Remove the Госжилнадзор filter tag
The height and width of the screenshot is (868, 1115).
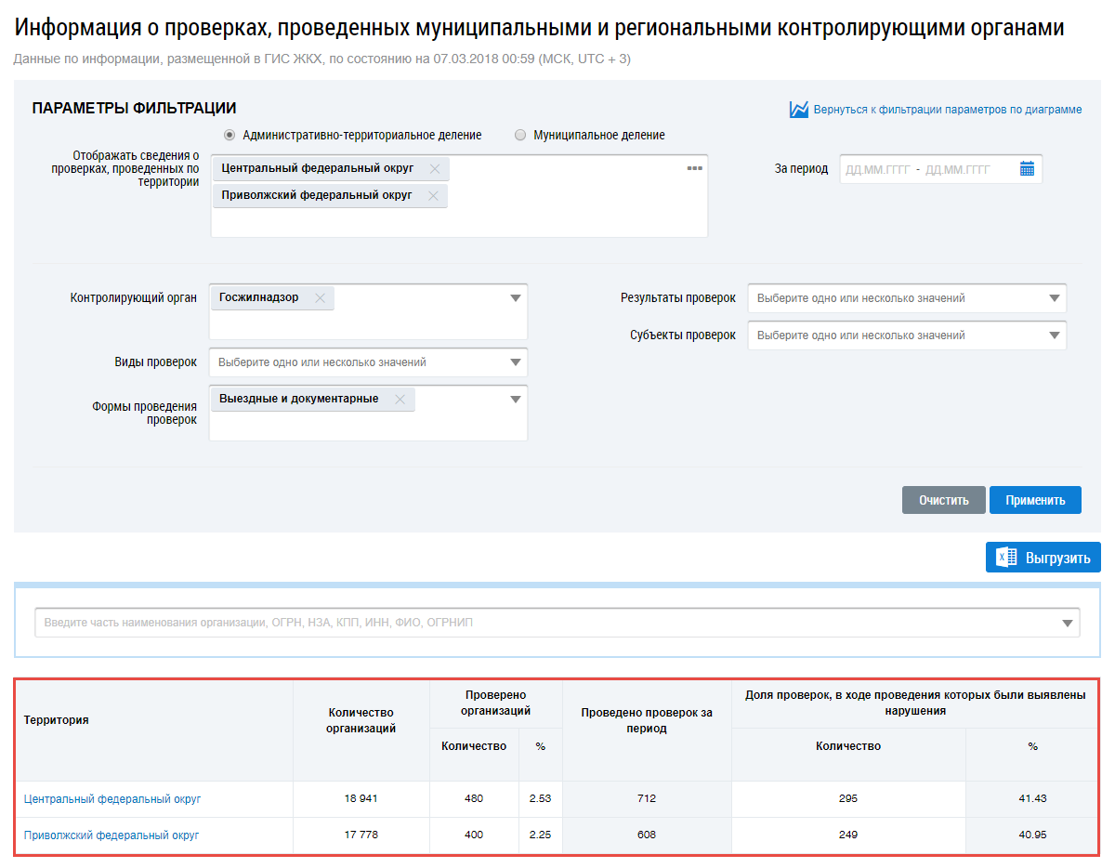(x=320, y=298)
